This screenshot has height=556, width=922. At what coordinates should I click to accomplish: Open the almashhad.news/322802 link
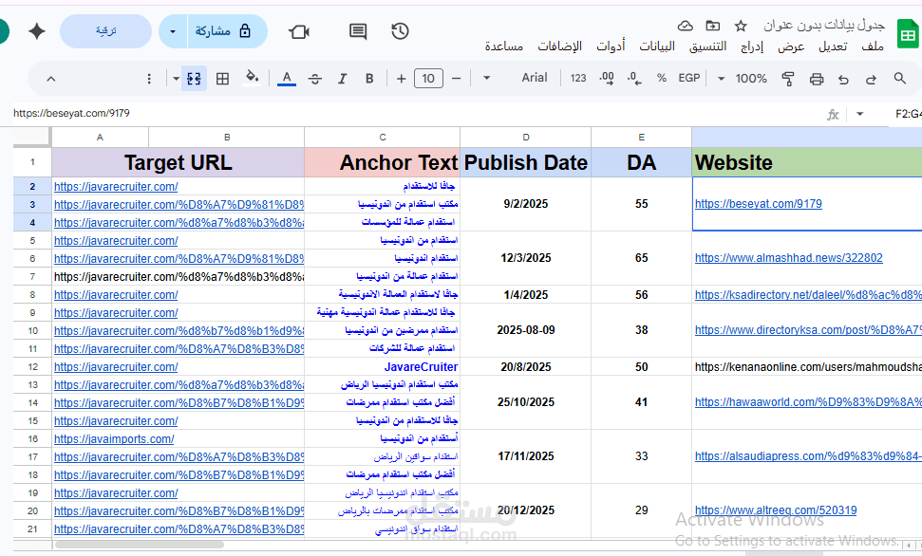(x=788, y=258)
